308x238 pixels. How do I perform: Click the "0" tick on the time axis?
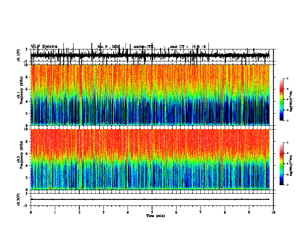tap(31, 212)
